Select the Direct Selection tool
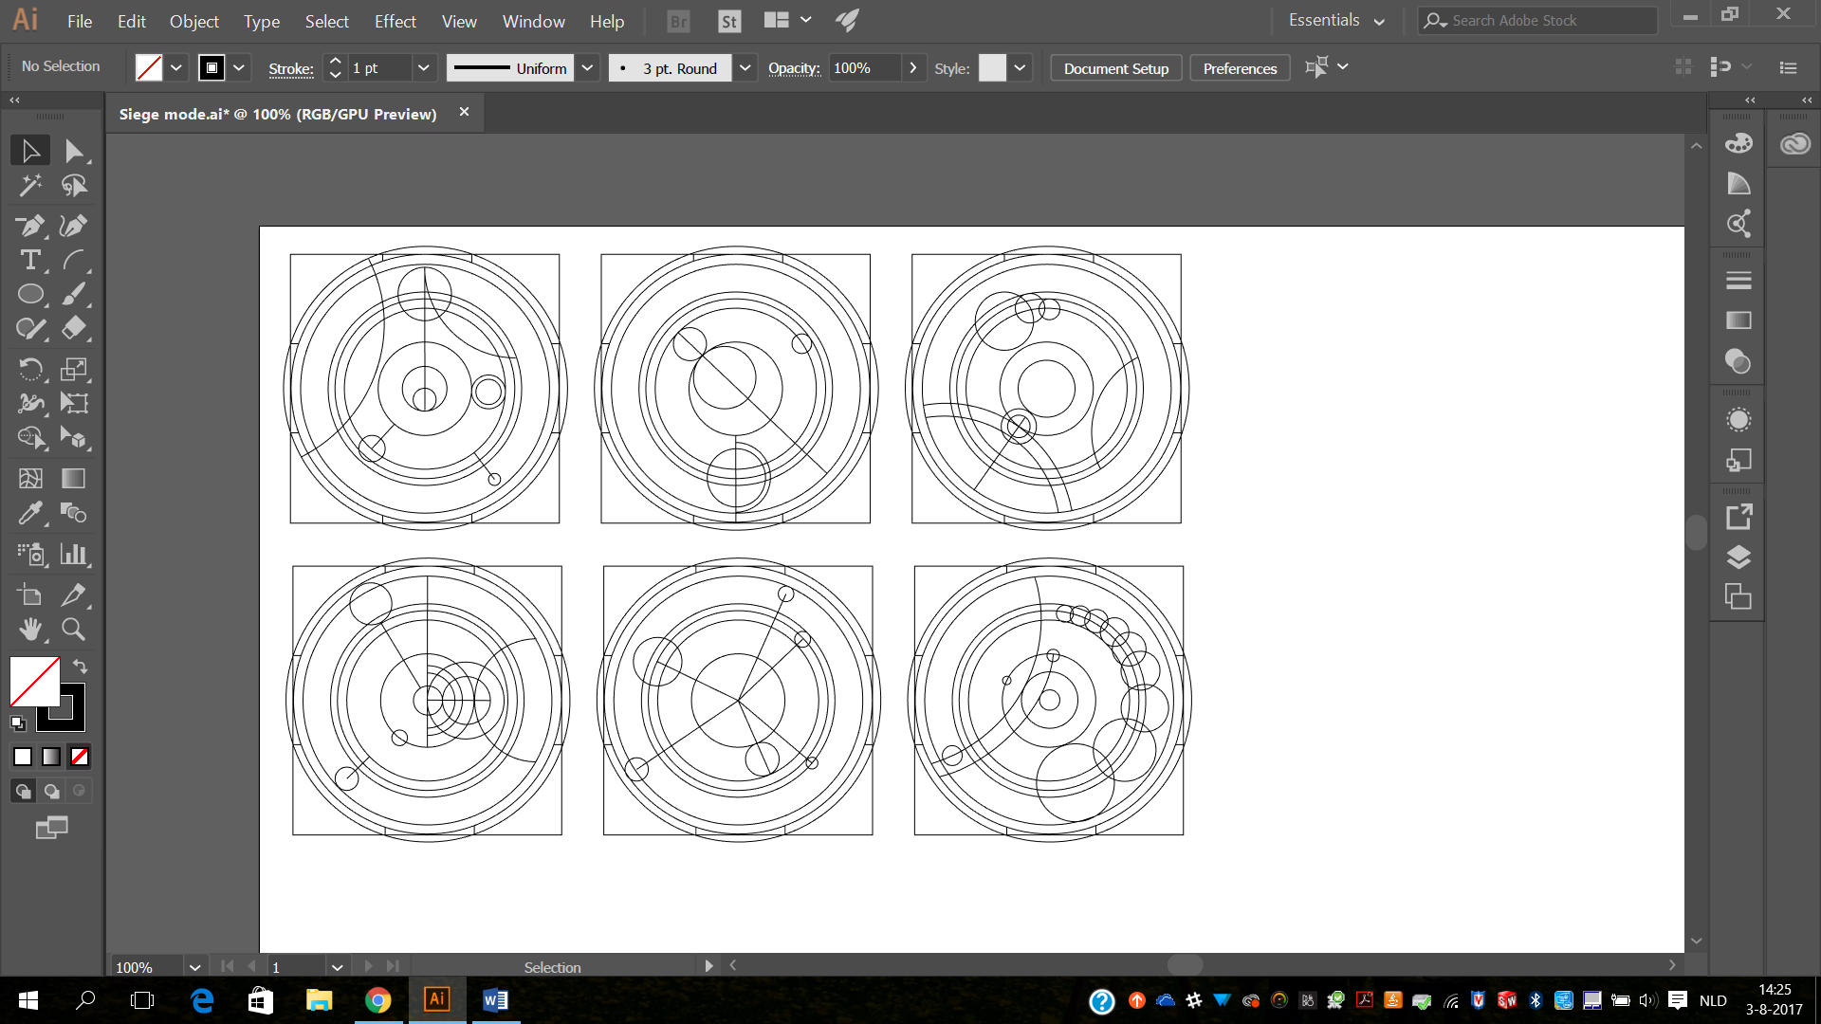 click(74, 151)
